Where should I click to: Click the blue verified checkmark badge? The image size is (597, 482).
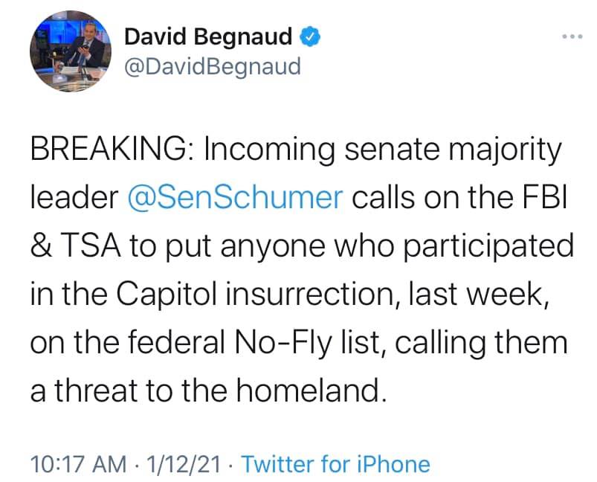pos(311,36)
